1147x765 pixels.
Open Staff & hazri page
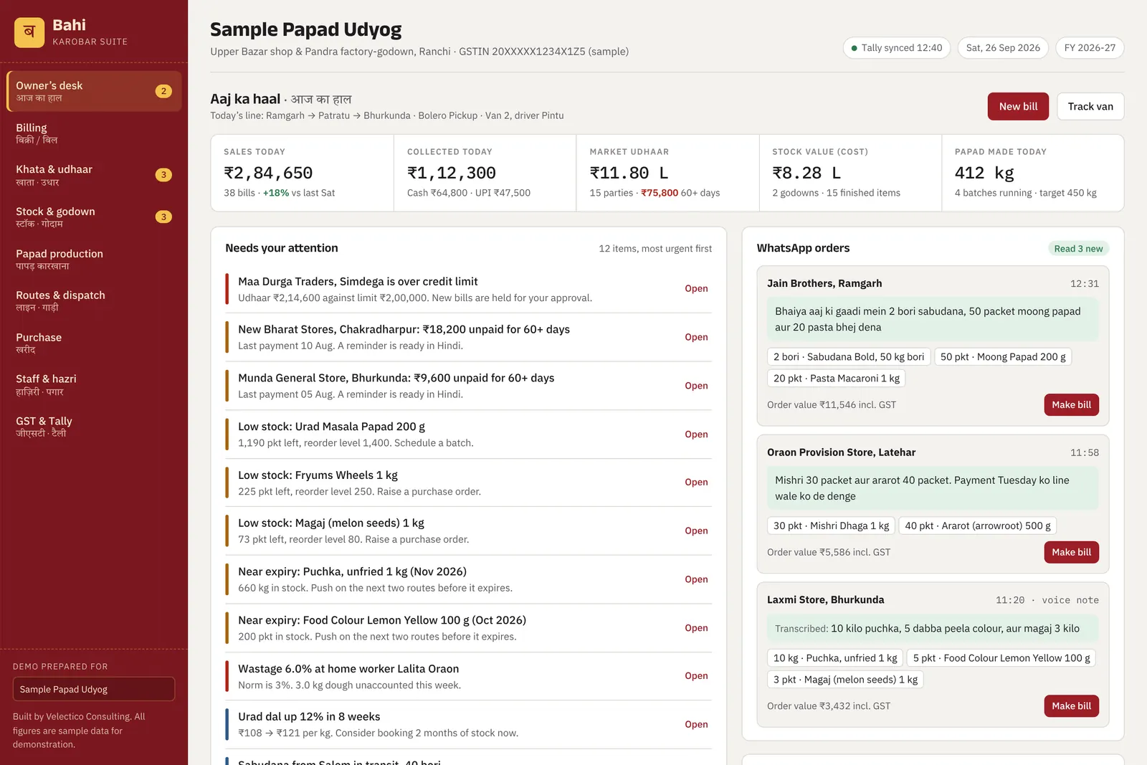[x=94, y=384]
